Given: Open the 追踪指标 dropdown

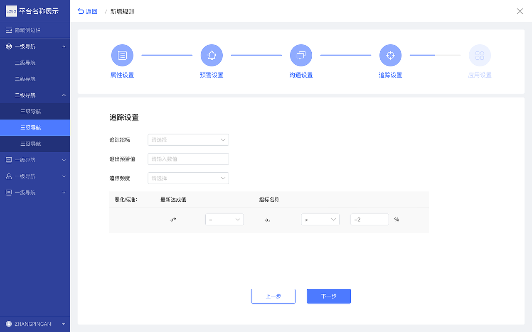Looking at the screenshot, I should click(188, 140).
